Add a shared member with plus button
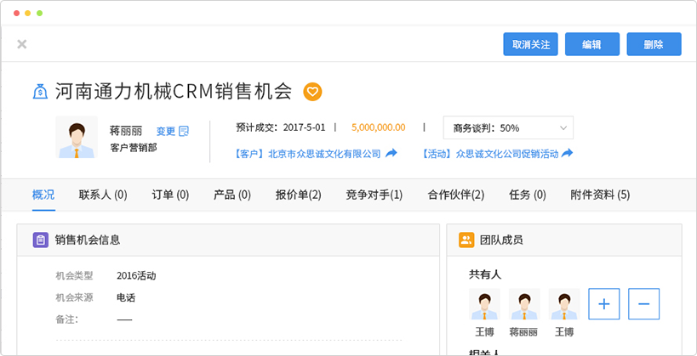The height and width of the screenshot is (356, 697). click(603, 303)
